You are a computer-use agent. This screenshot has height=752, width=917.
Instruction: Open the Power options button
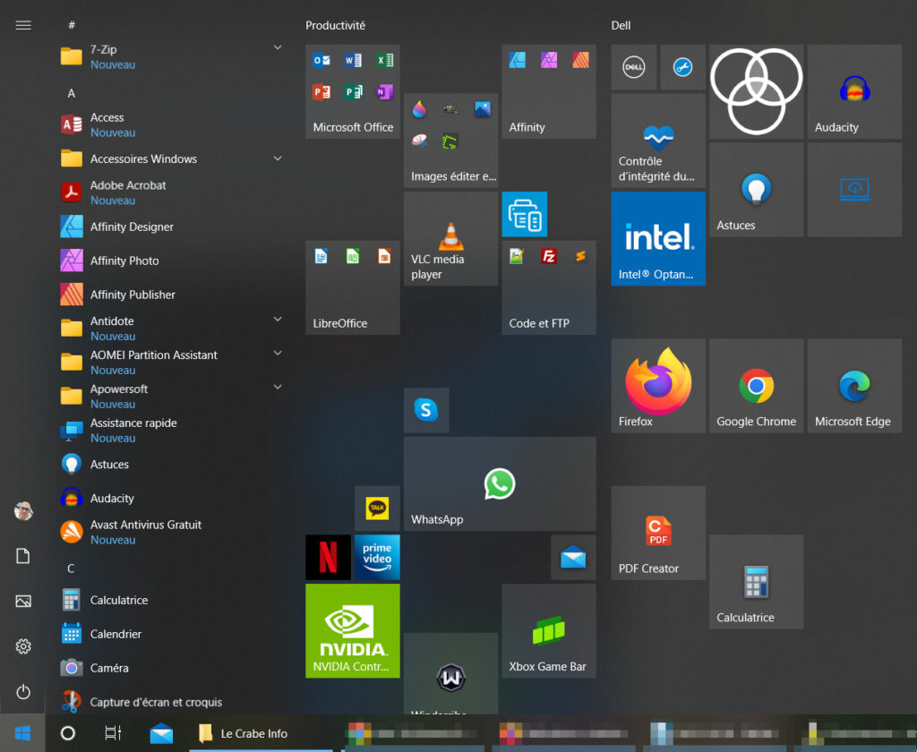tap(23, 692)
